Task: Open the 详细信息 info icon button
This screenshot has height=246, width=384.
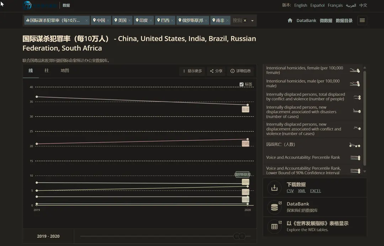Action: coord(241,71)
